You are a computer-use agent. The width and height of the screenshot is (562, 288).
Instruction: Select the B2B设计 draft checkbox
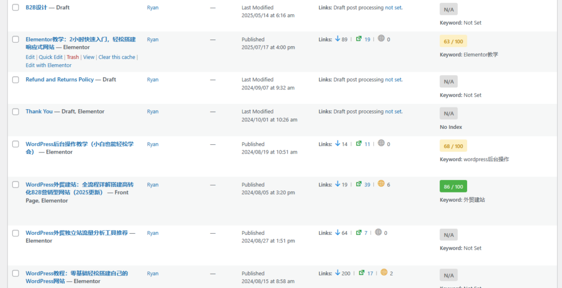pos(15,8)
